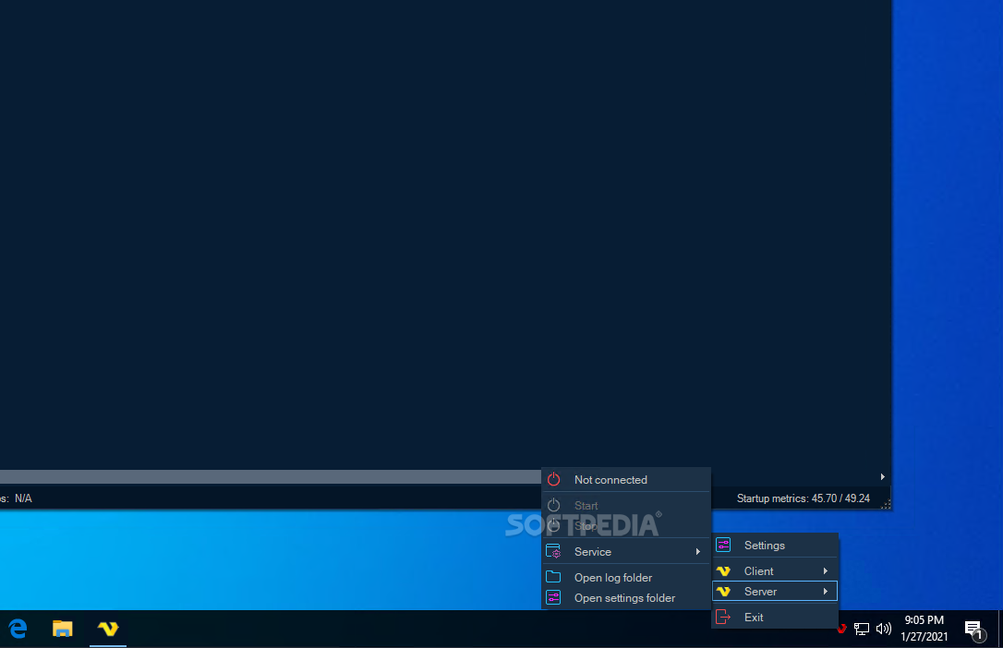Open Microsoft Edge from the taskbar
This screenshot has height=648, width=1003.
coord(18,629)
